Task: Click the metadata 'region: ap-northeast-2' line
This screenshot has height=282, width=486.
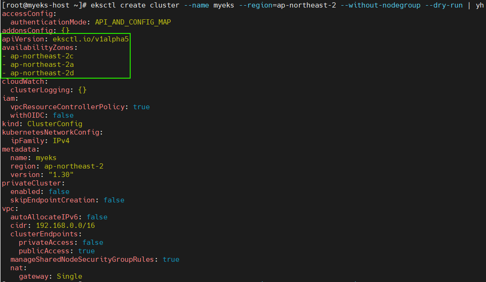Action: coord(57,166)
